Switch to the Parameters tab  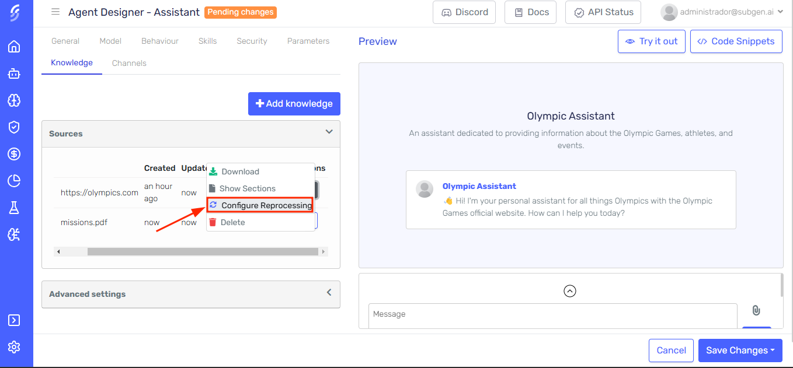308,41
